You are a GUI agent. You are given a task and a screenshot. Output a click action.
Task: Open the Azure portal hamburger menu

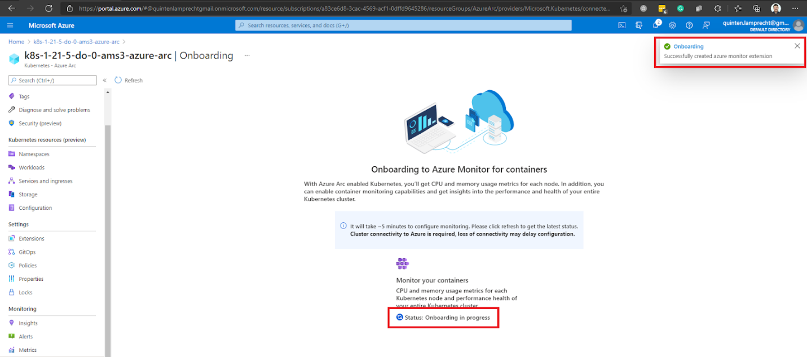click(10, 25)
